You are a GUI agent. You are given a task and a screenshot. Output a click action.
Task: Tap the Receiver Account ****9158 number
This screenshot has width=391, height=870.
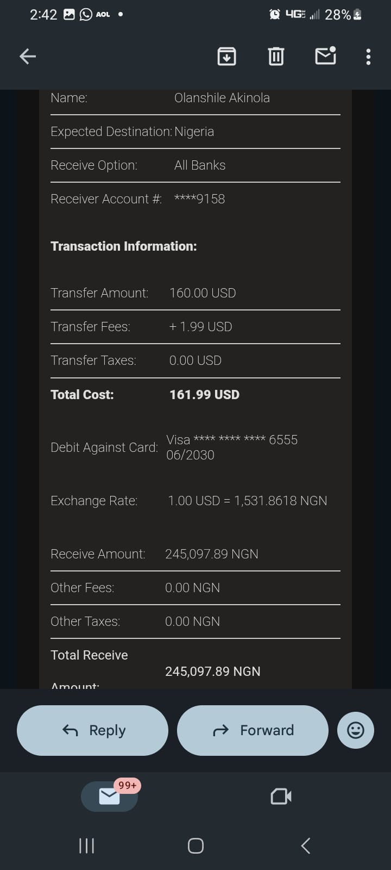[199, 199]
